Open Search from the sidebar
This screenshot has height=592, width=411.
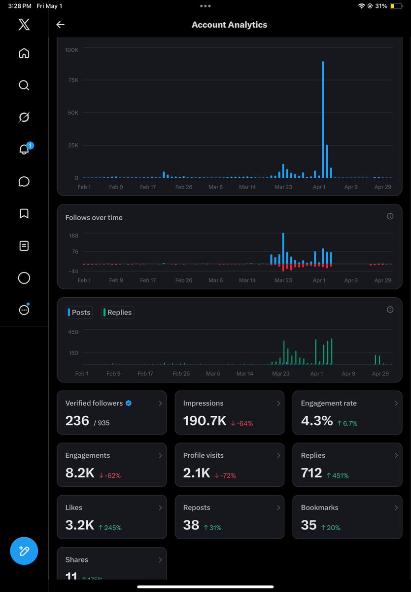tap(24, 85)
